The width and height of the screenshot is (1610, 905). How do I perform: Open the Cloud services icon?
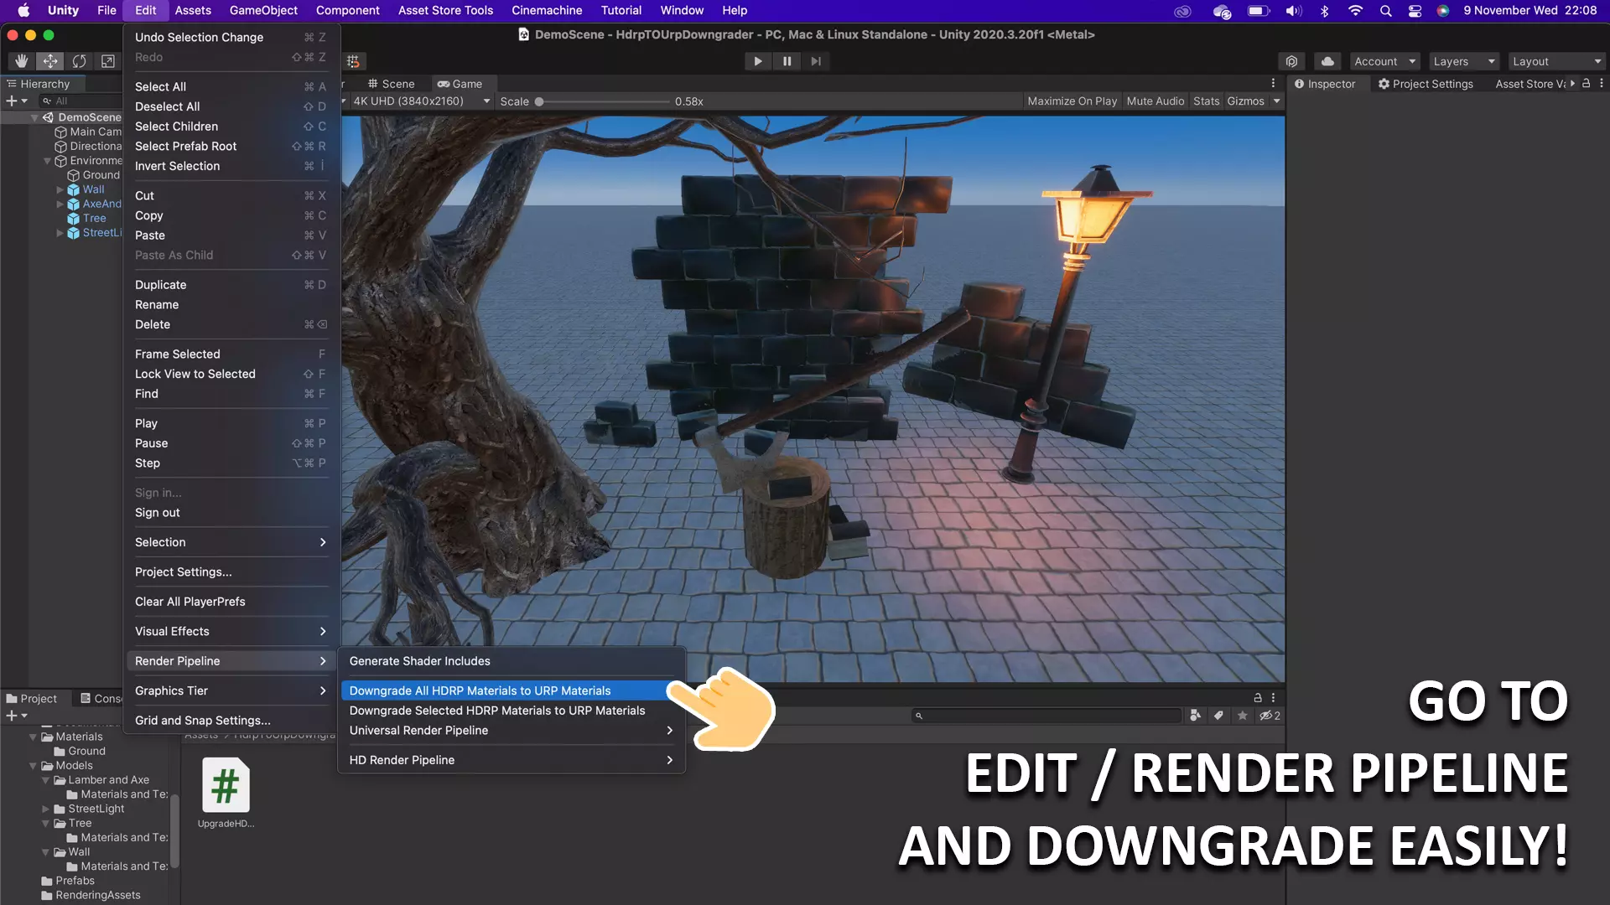tap(1327, 61)
